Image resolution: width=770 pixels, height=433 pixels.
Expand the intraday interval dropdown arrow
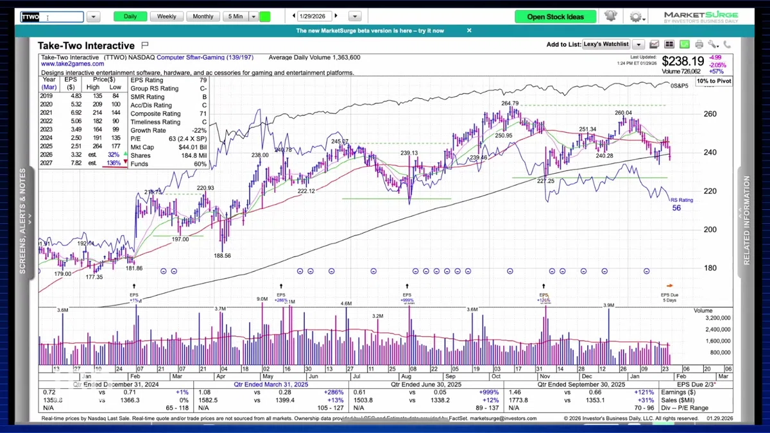click(253, 17)
